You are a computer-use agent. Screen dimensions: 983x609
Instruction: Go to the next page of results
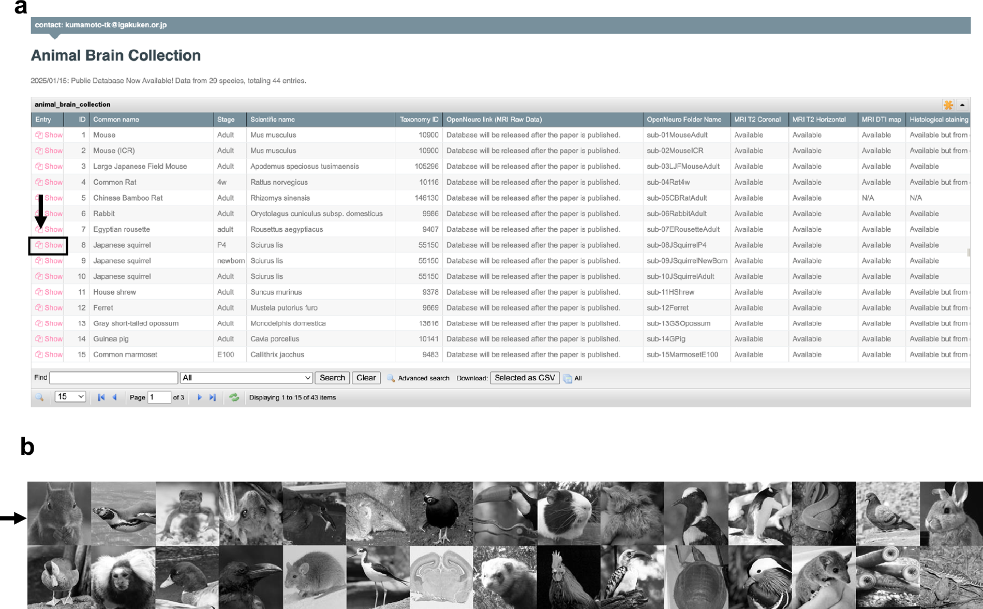click(x=200, y=397)
